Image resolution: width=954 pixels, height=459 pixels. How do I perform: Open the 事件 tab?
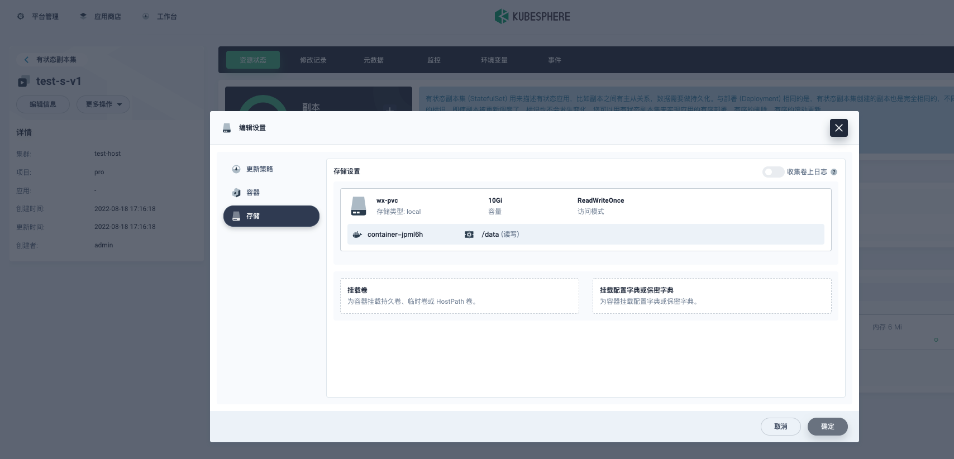point(555,60)
